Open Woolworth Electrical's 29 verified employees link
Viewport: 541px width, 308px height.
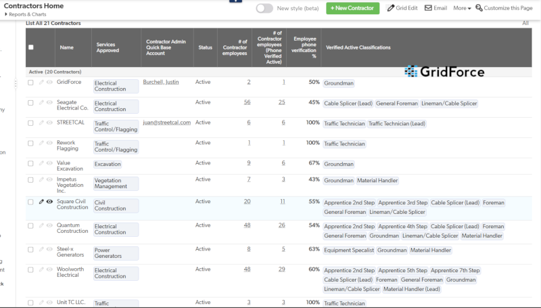pyautogui.click(x=282, y=269)
